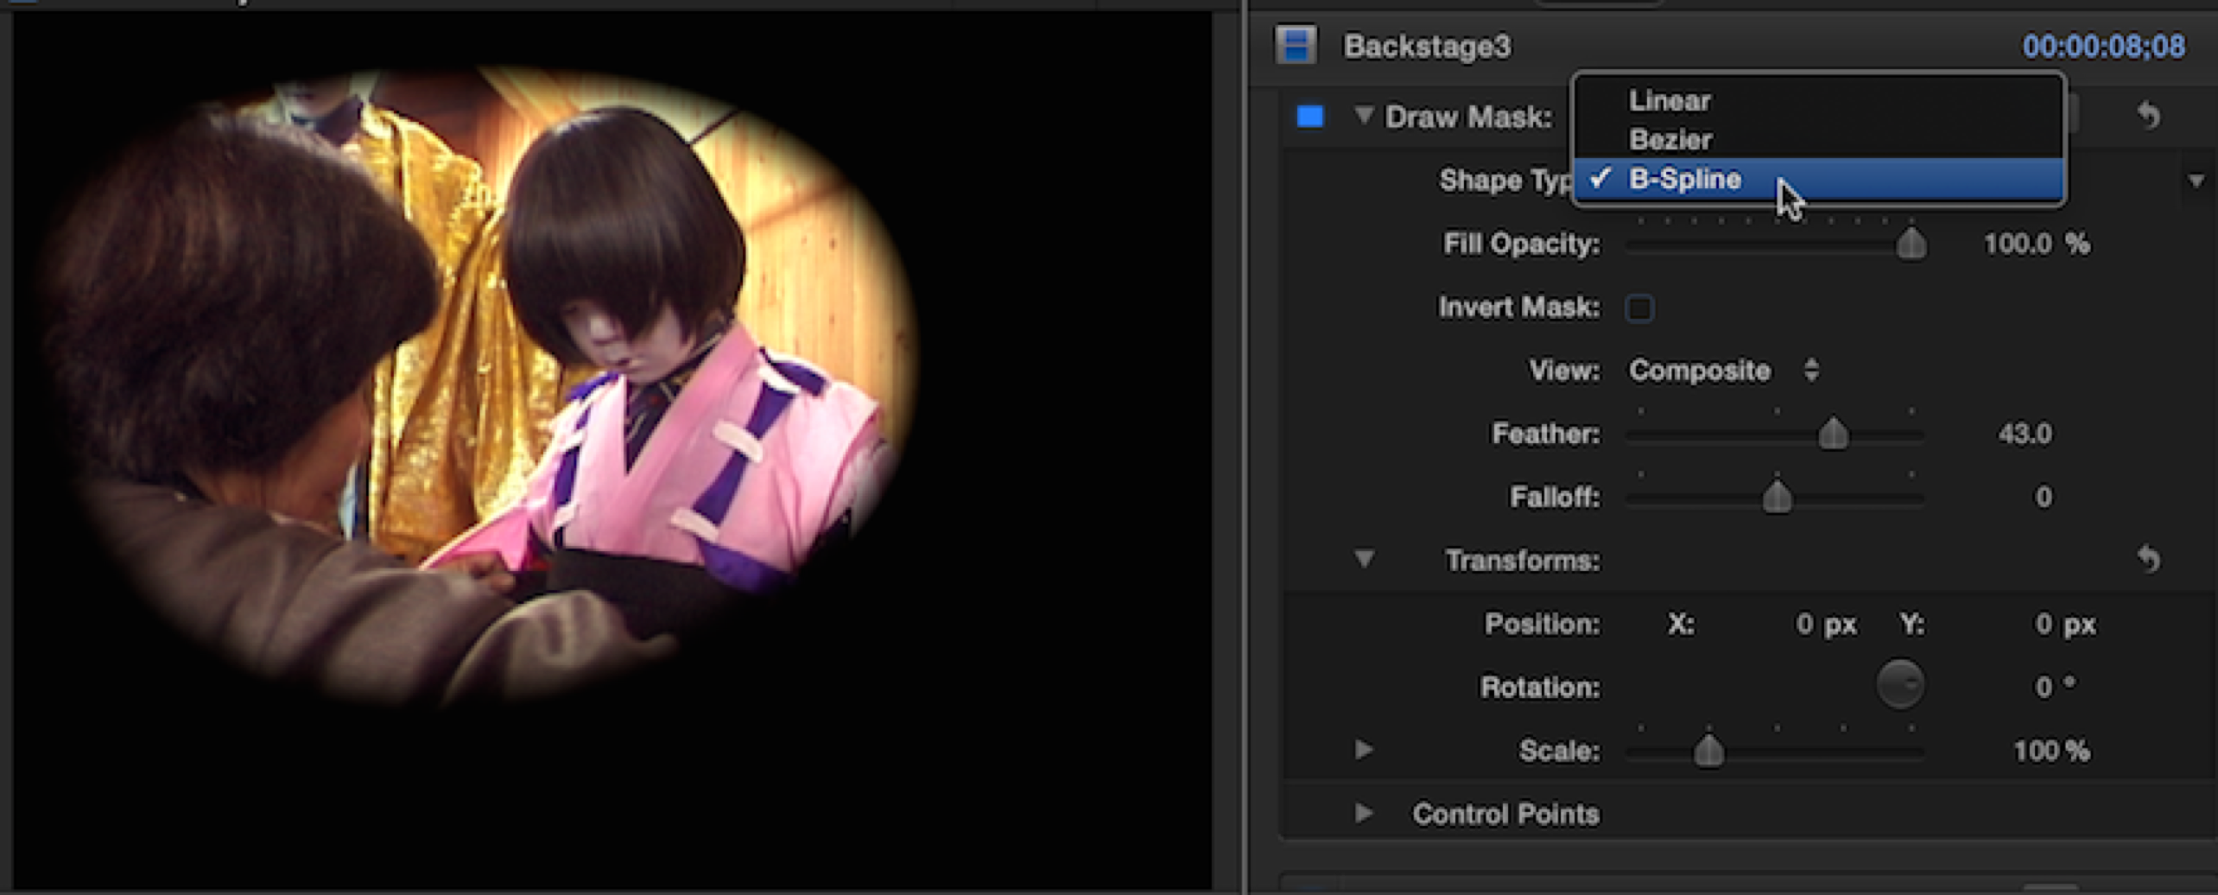Enable the Invert Mask checkbox
2218x895 pixels.
point(1639,308)
